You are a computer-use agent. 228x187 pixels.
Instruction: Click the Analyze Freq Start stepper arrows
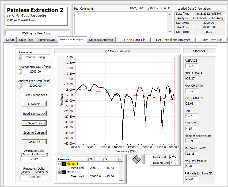[20, 71]
